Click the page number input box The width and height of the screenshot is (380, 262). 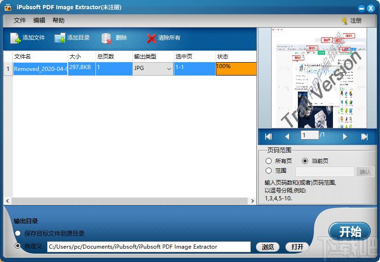(310, 135)
